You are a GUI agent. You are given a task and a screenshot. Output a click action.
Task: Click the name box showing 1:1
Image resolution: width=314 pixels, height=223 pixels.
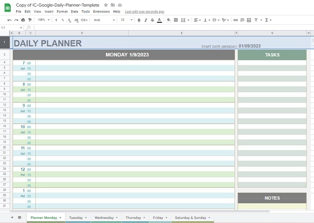[11, 28]
